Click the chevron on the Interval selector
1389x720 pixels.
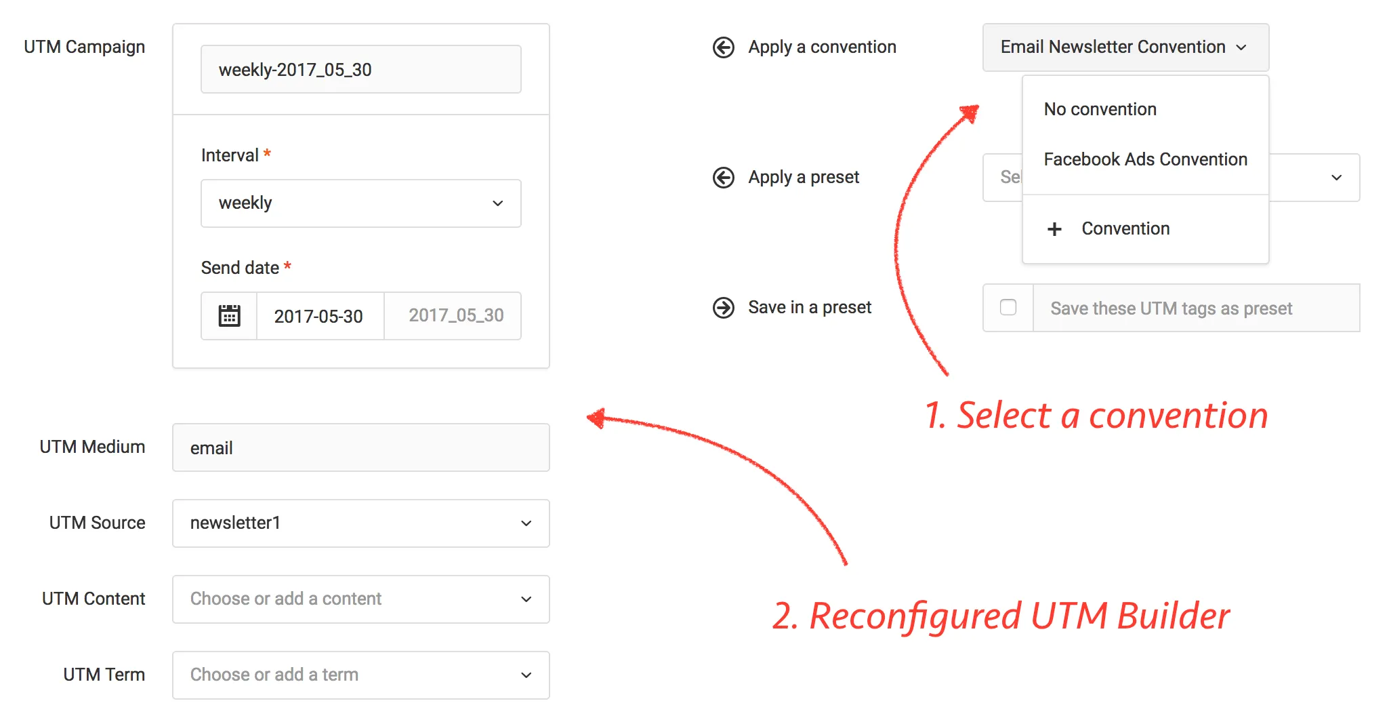[498, 203]
